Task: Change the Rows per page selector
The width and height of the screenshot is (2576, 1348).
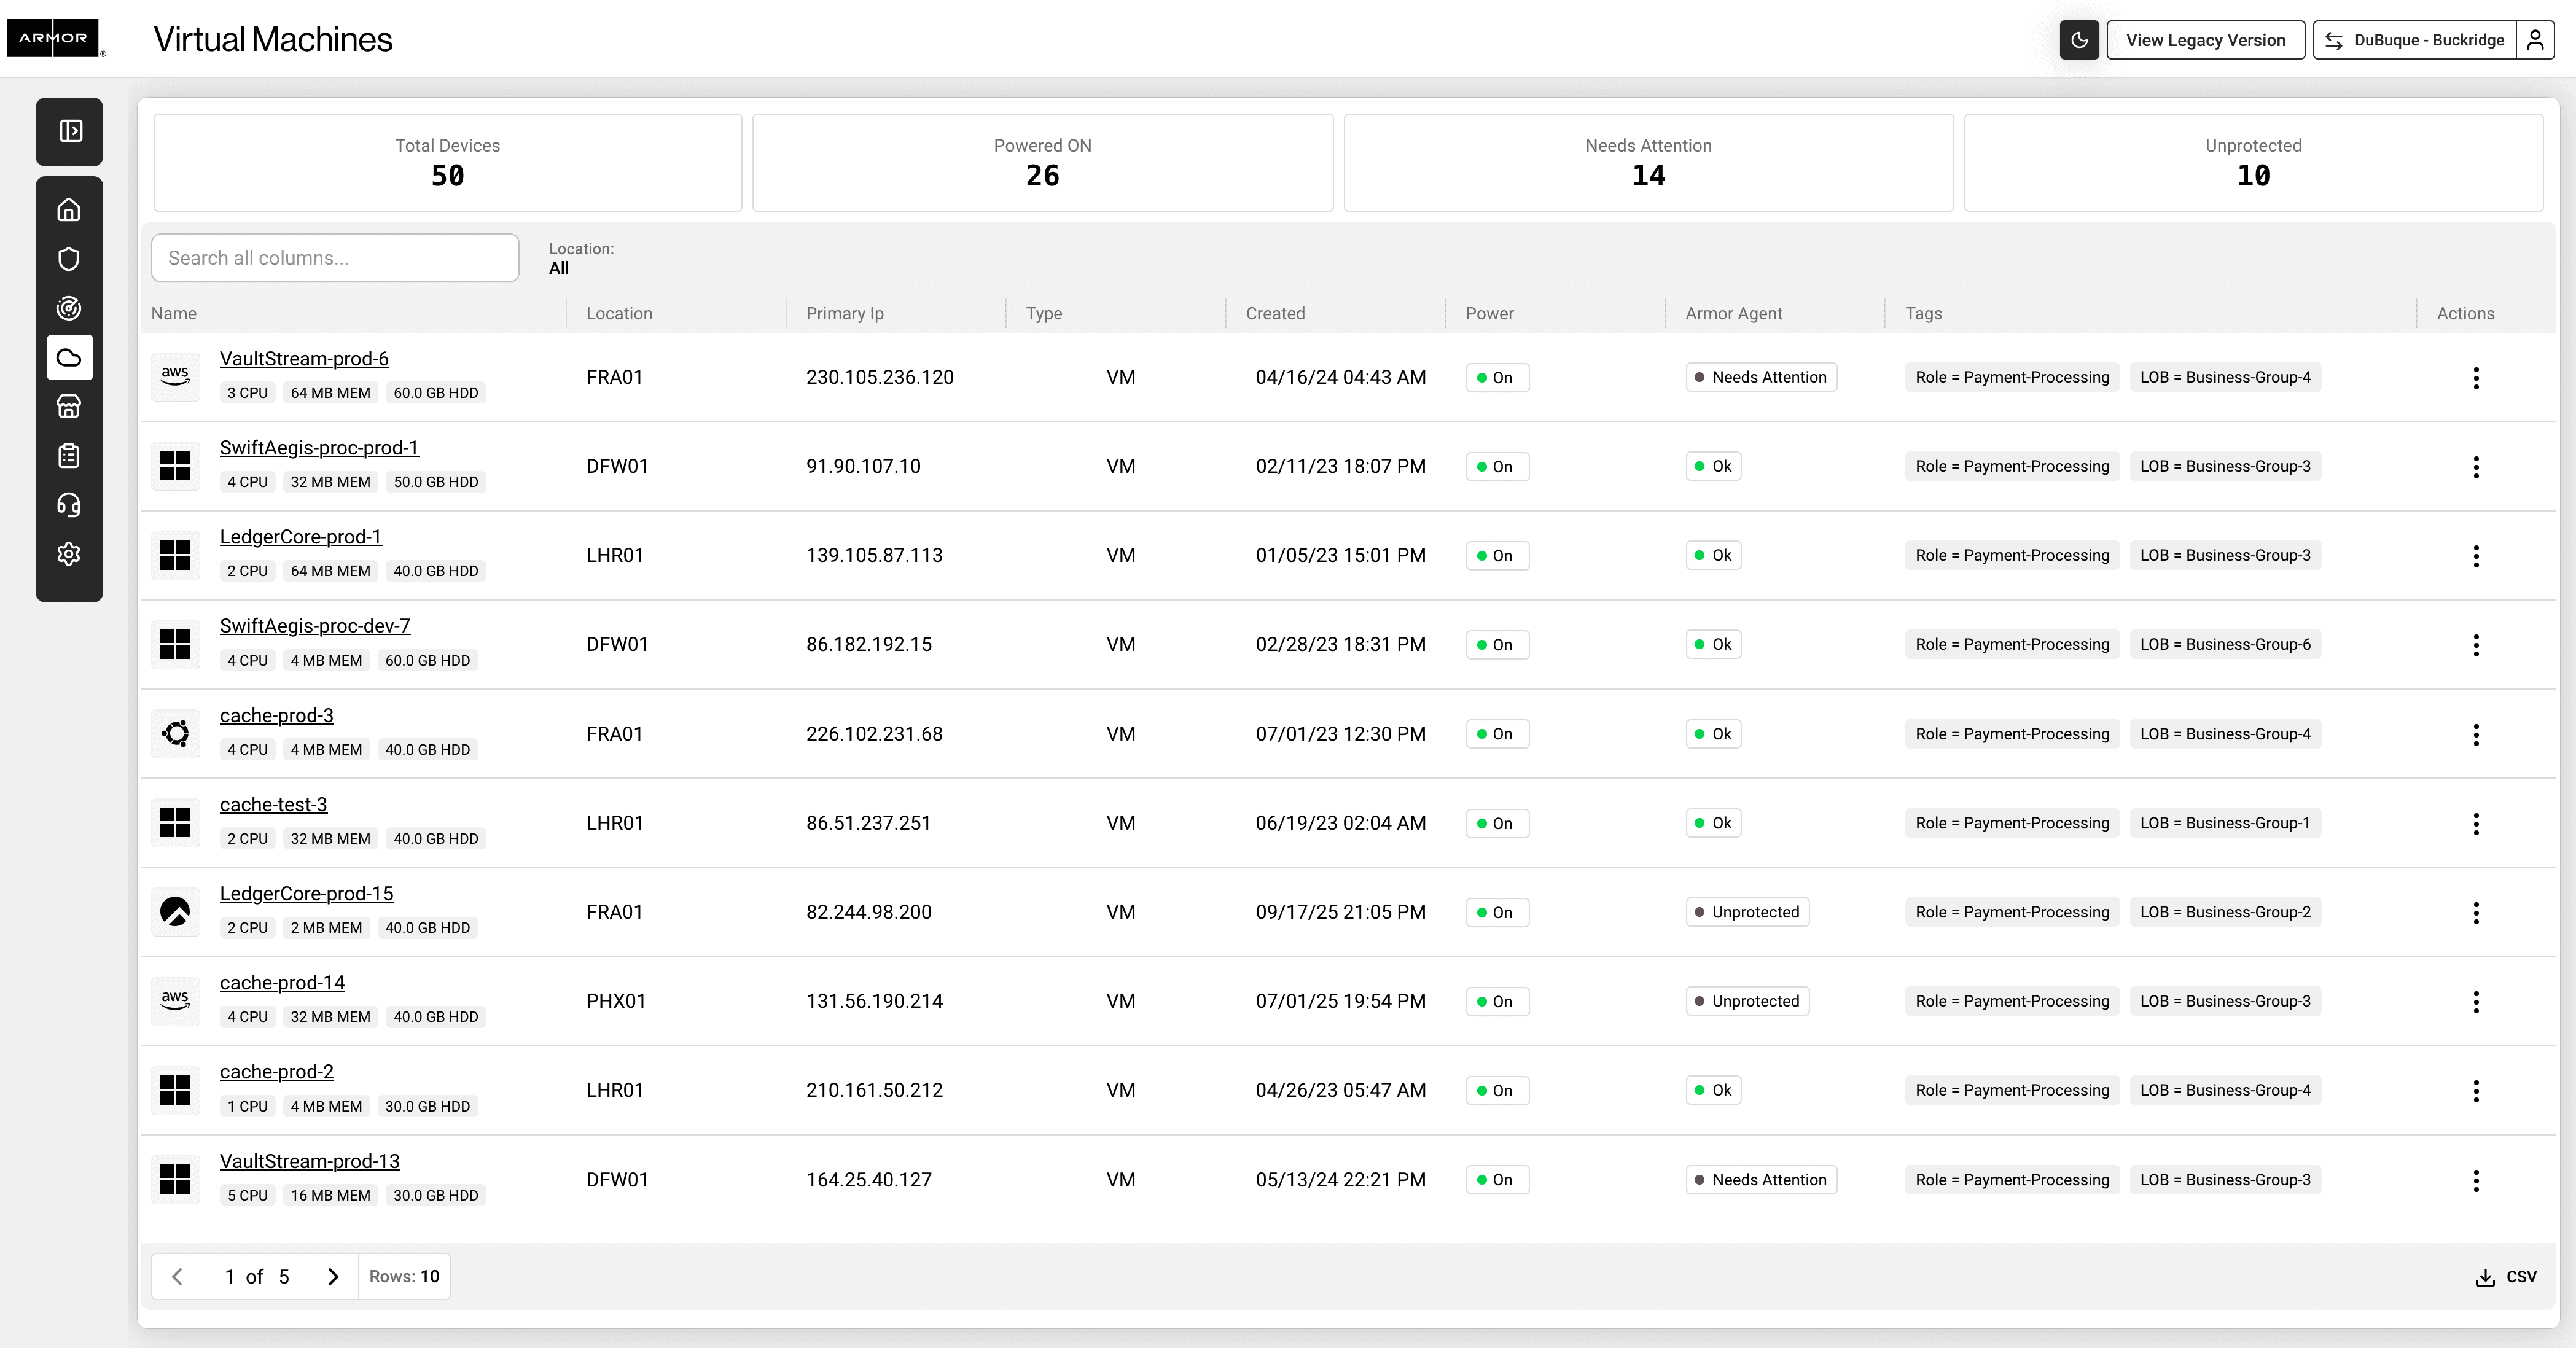Action: 404,1276
